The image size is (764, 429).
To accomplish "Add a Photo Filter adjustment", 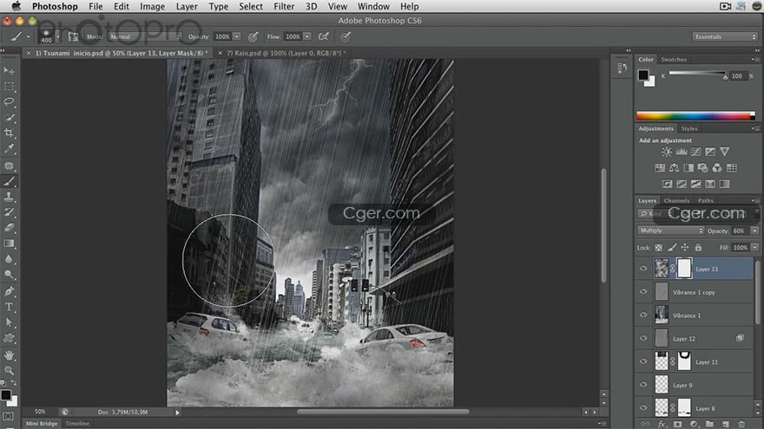I will tap(702, 168).
